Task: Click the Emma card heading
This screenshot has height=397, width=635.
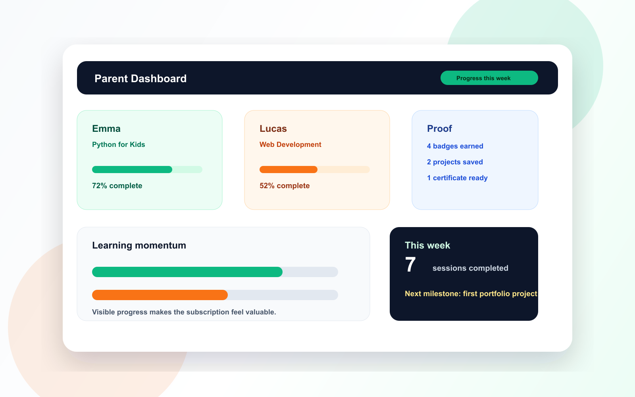Action: pos(106,129)
